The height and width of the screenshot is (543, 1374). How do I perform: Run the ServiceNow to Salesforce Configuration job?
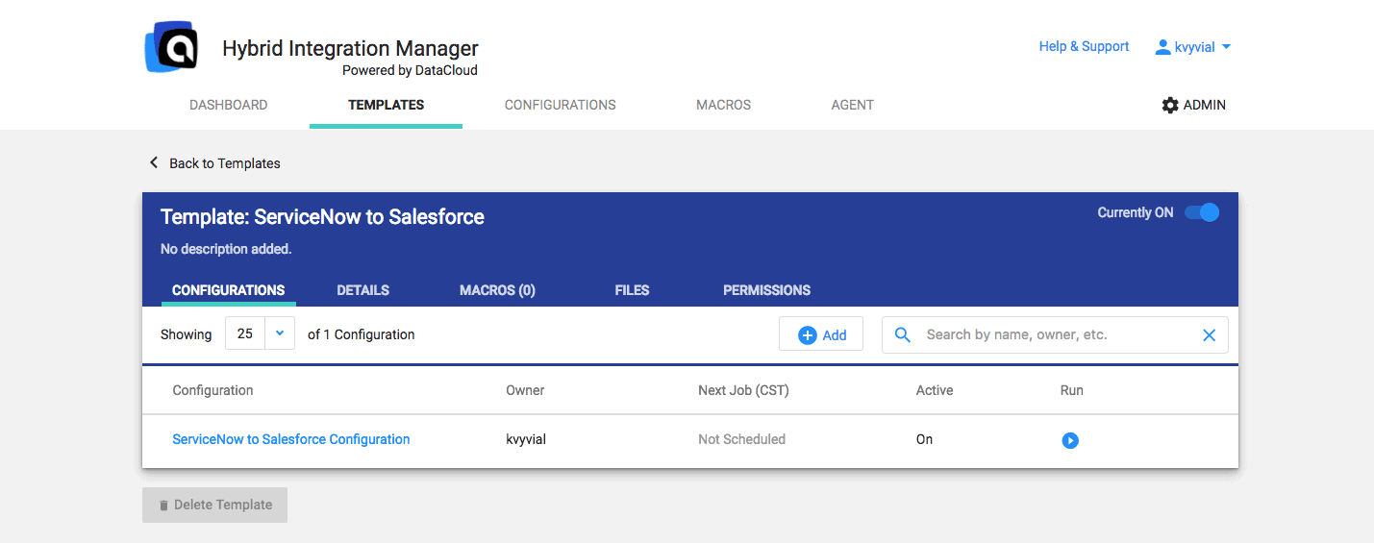coord(1070,440)
